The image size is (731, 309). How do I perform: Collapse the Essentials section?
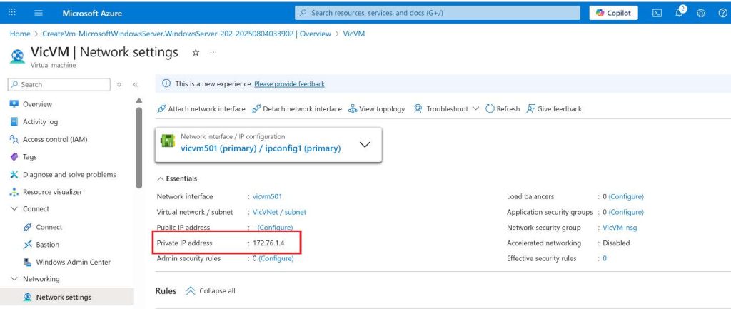(160, 178)
